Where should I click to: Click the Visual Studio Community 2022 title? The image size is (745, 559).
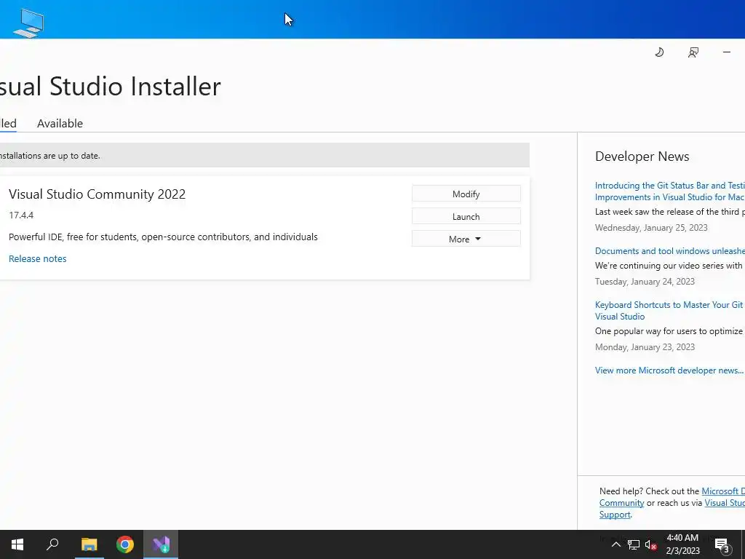point(97,194)
